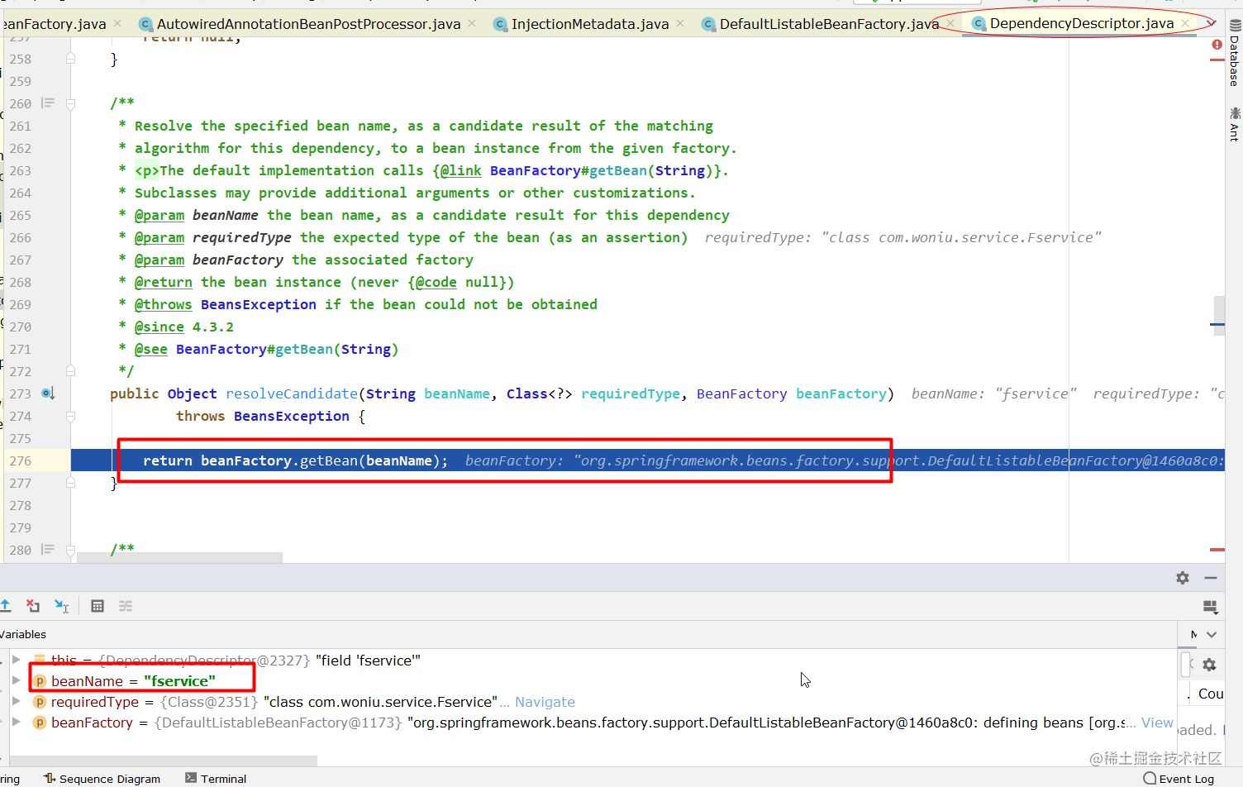
Task: Click the Event Log balloon icon
Action: point(1150,778)
